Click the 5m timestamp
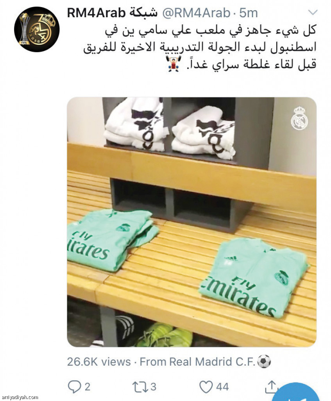This screenshot has width=331, height=401. coord(249,13)
